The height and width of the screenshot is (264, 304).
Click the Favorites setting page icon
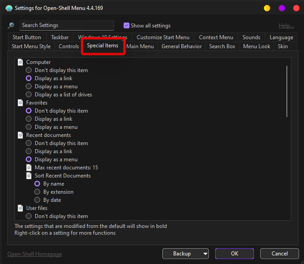pos(20,103)
